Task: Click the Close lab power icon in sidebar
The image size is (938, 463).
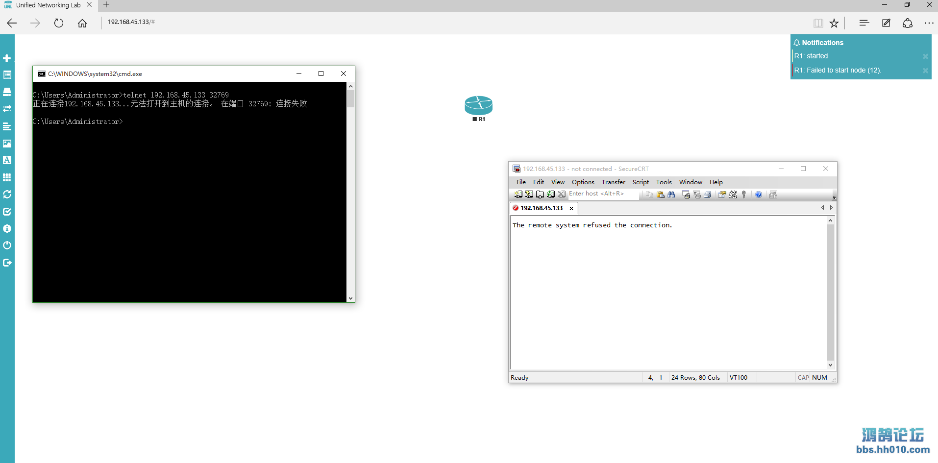Action: (x=7, y=245)
